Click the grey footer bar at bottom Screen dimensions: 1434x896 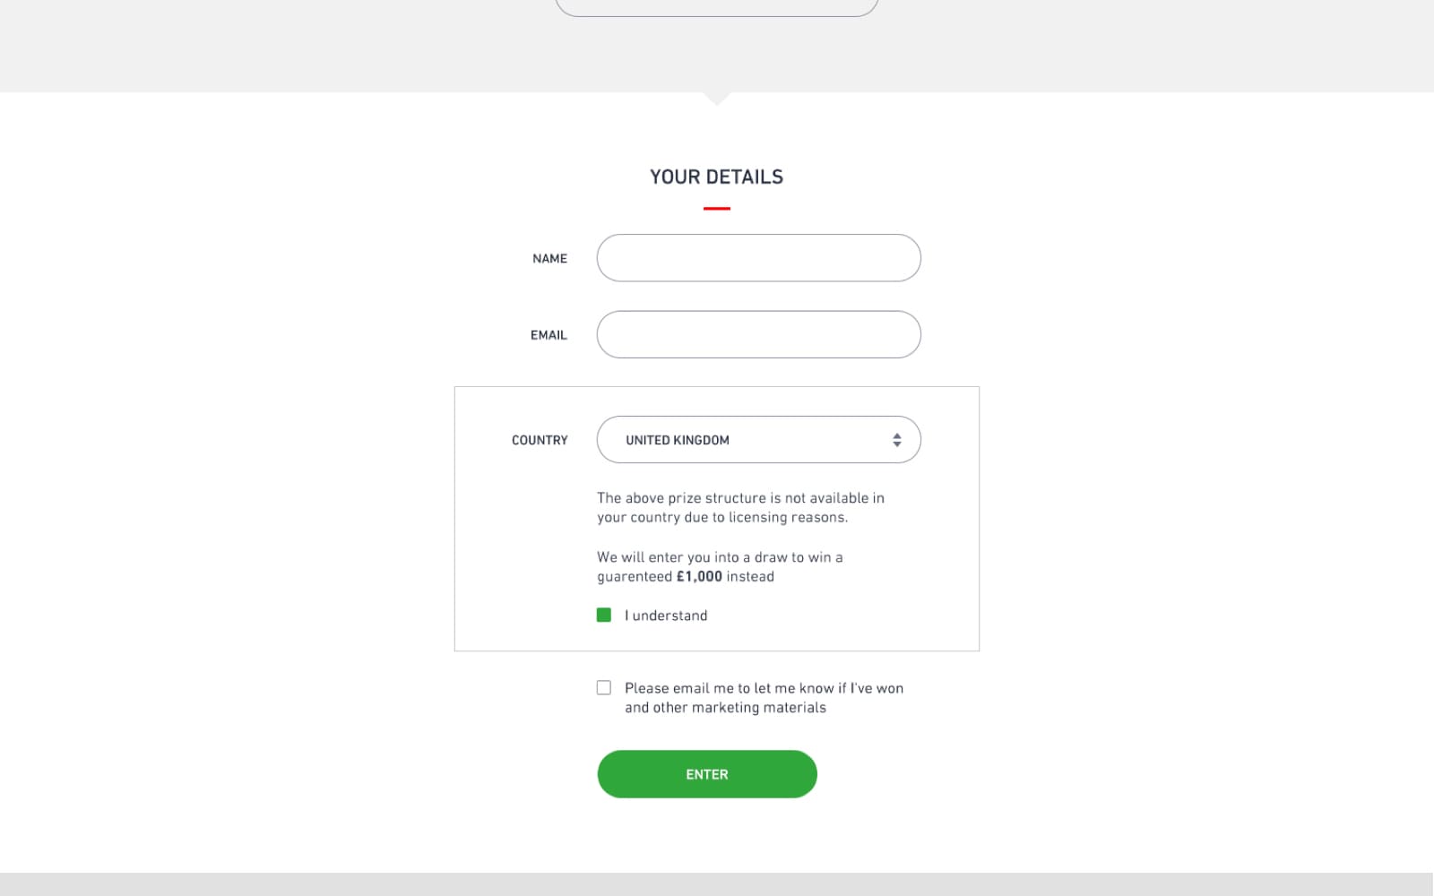click(717, 884)
